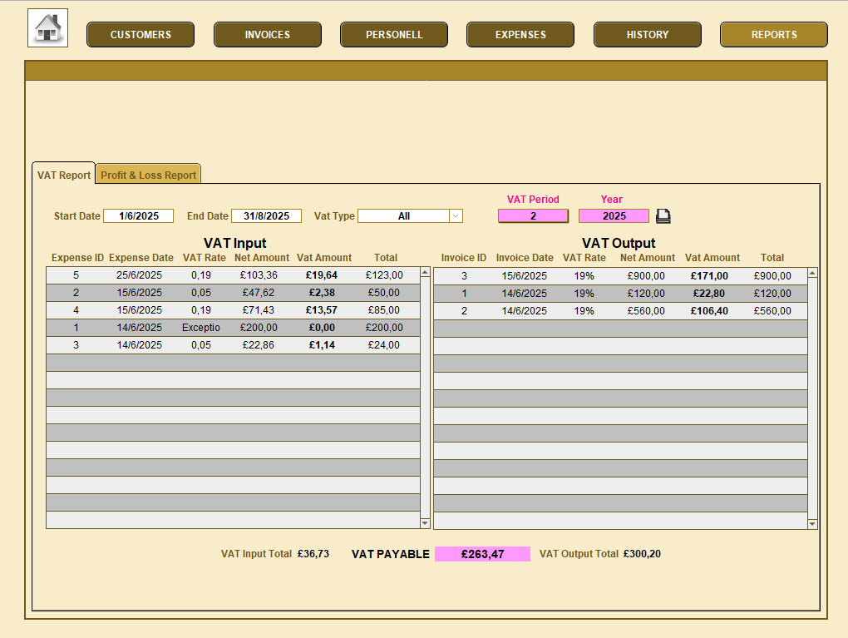The height and width of the screenshot is (638, 848).
Task: Click VAT Input list scroll up arrow
Action: (425, 272)
